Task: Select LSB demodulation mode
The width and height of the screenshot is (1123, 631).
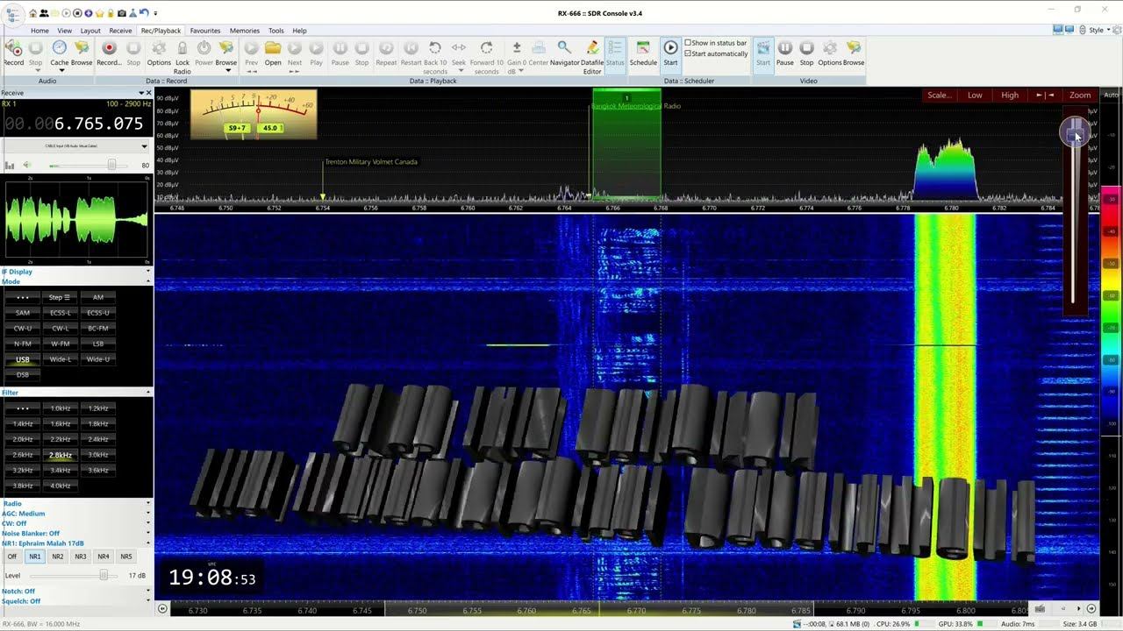Action: tap(98, 344)
